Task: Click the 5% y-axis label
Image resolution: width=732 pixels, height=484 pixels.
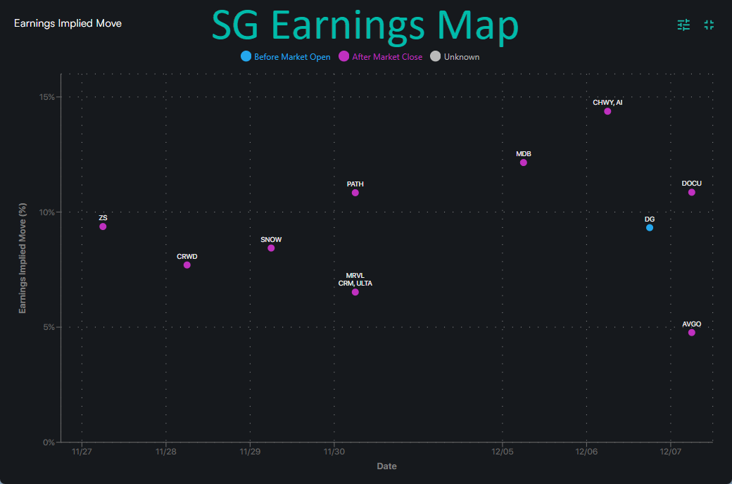Action: (x=49, y=327)
